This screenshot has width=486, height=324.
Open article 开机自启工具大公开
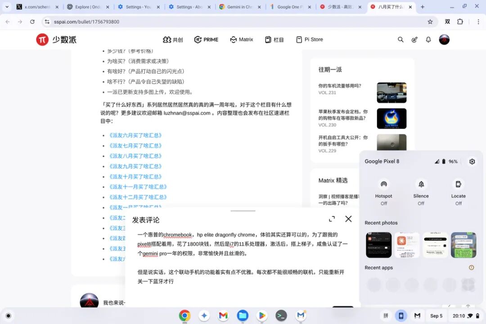tap(343, 141)
